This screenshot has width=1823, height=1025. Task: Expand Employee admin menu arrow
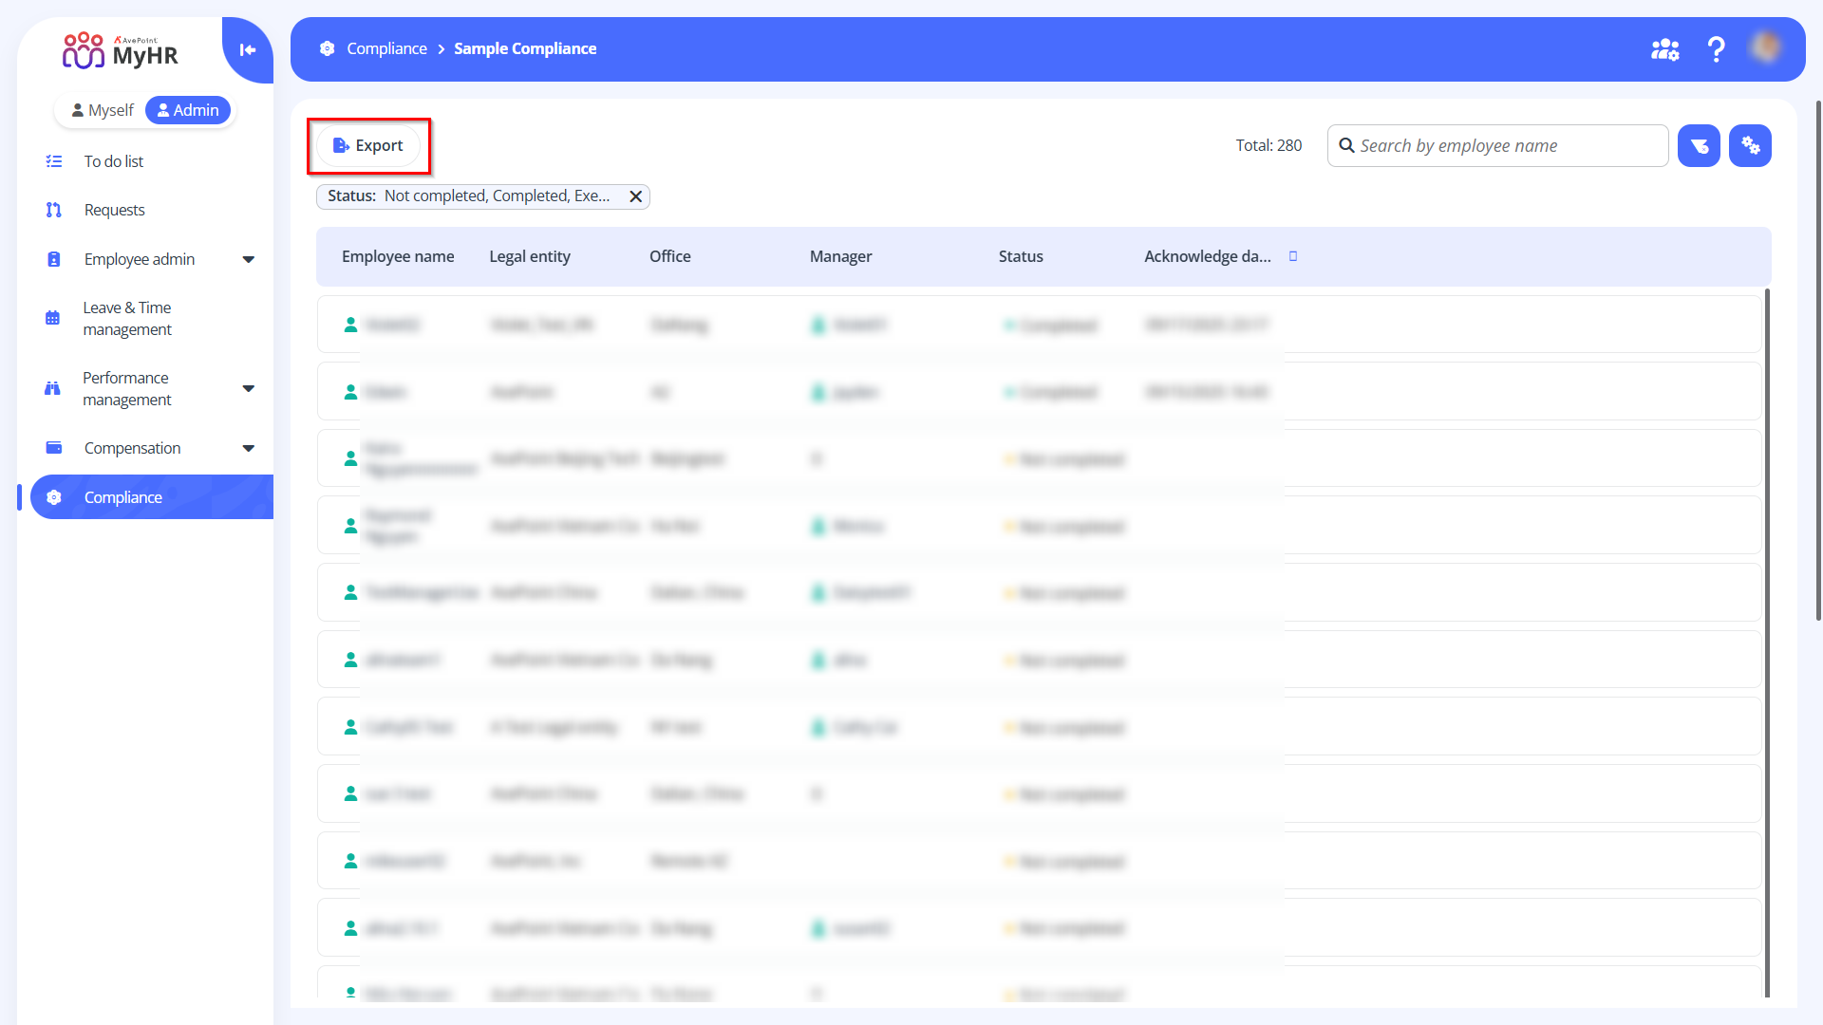click(x=249, y=259)
